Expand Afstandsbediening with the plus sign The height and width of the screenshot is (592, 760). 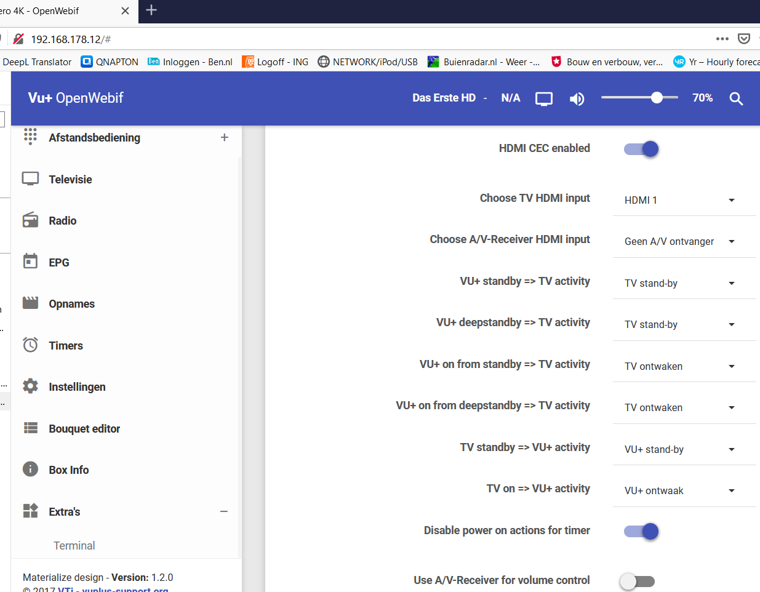224,137
